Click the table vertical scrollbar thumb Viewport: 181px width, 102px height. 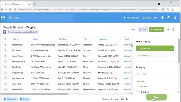(132, 46)
